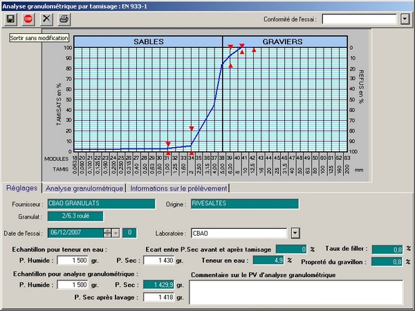This screenshot has height=311, width=415.
Task: Click the P. Sec après lavage field
Action: tap(157, 297)
